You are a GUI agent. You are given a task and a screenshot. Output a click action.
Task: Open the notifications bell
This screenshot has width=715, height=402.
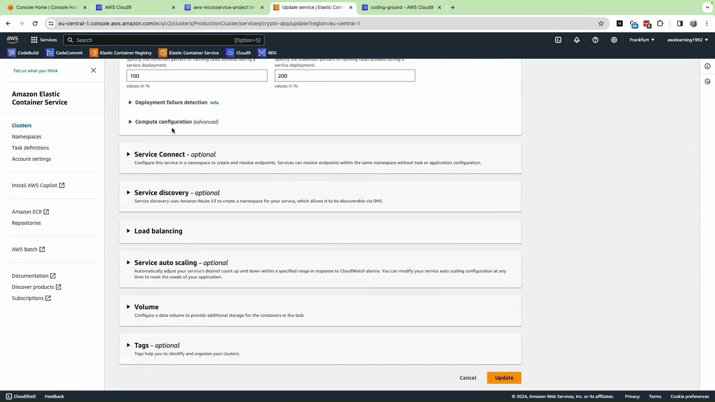(x=577, y=40)
